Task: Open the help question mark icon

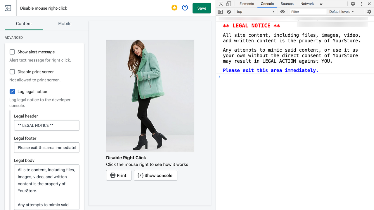Action: (x=185, y=8)
